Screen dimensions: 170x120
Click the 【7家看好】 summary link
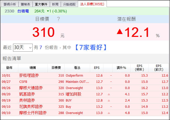coord(91,48)
